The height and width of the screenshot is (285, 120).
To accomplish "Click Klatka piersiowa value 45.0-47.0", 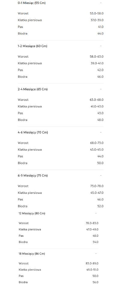I will pos(97,193).
